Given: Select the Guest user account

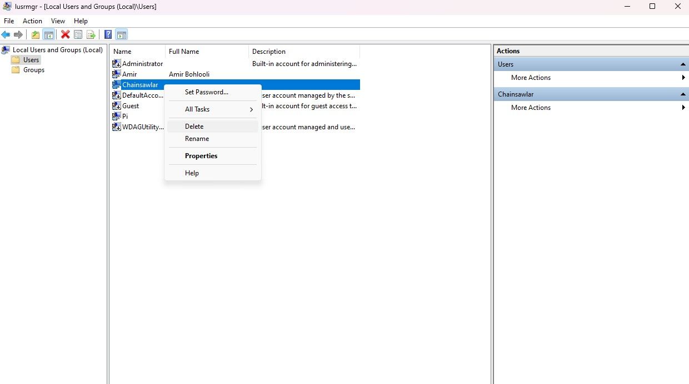Looking at the screenshot, I should pos(131,105).
